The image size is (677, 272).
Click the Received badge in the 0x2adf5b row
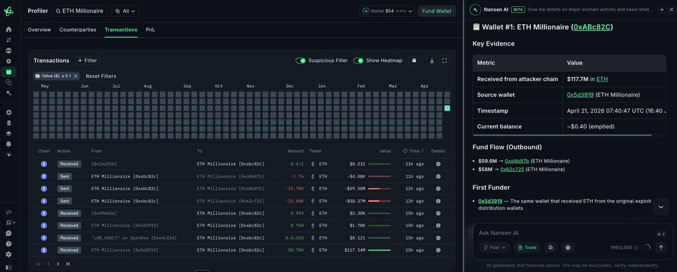pos(69,164)
